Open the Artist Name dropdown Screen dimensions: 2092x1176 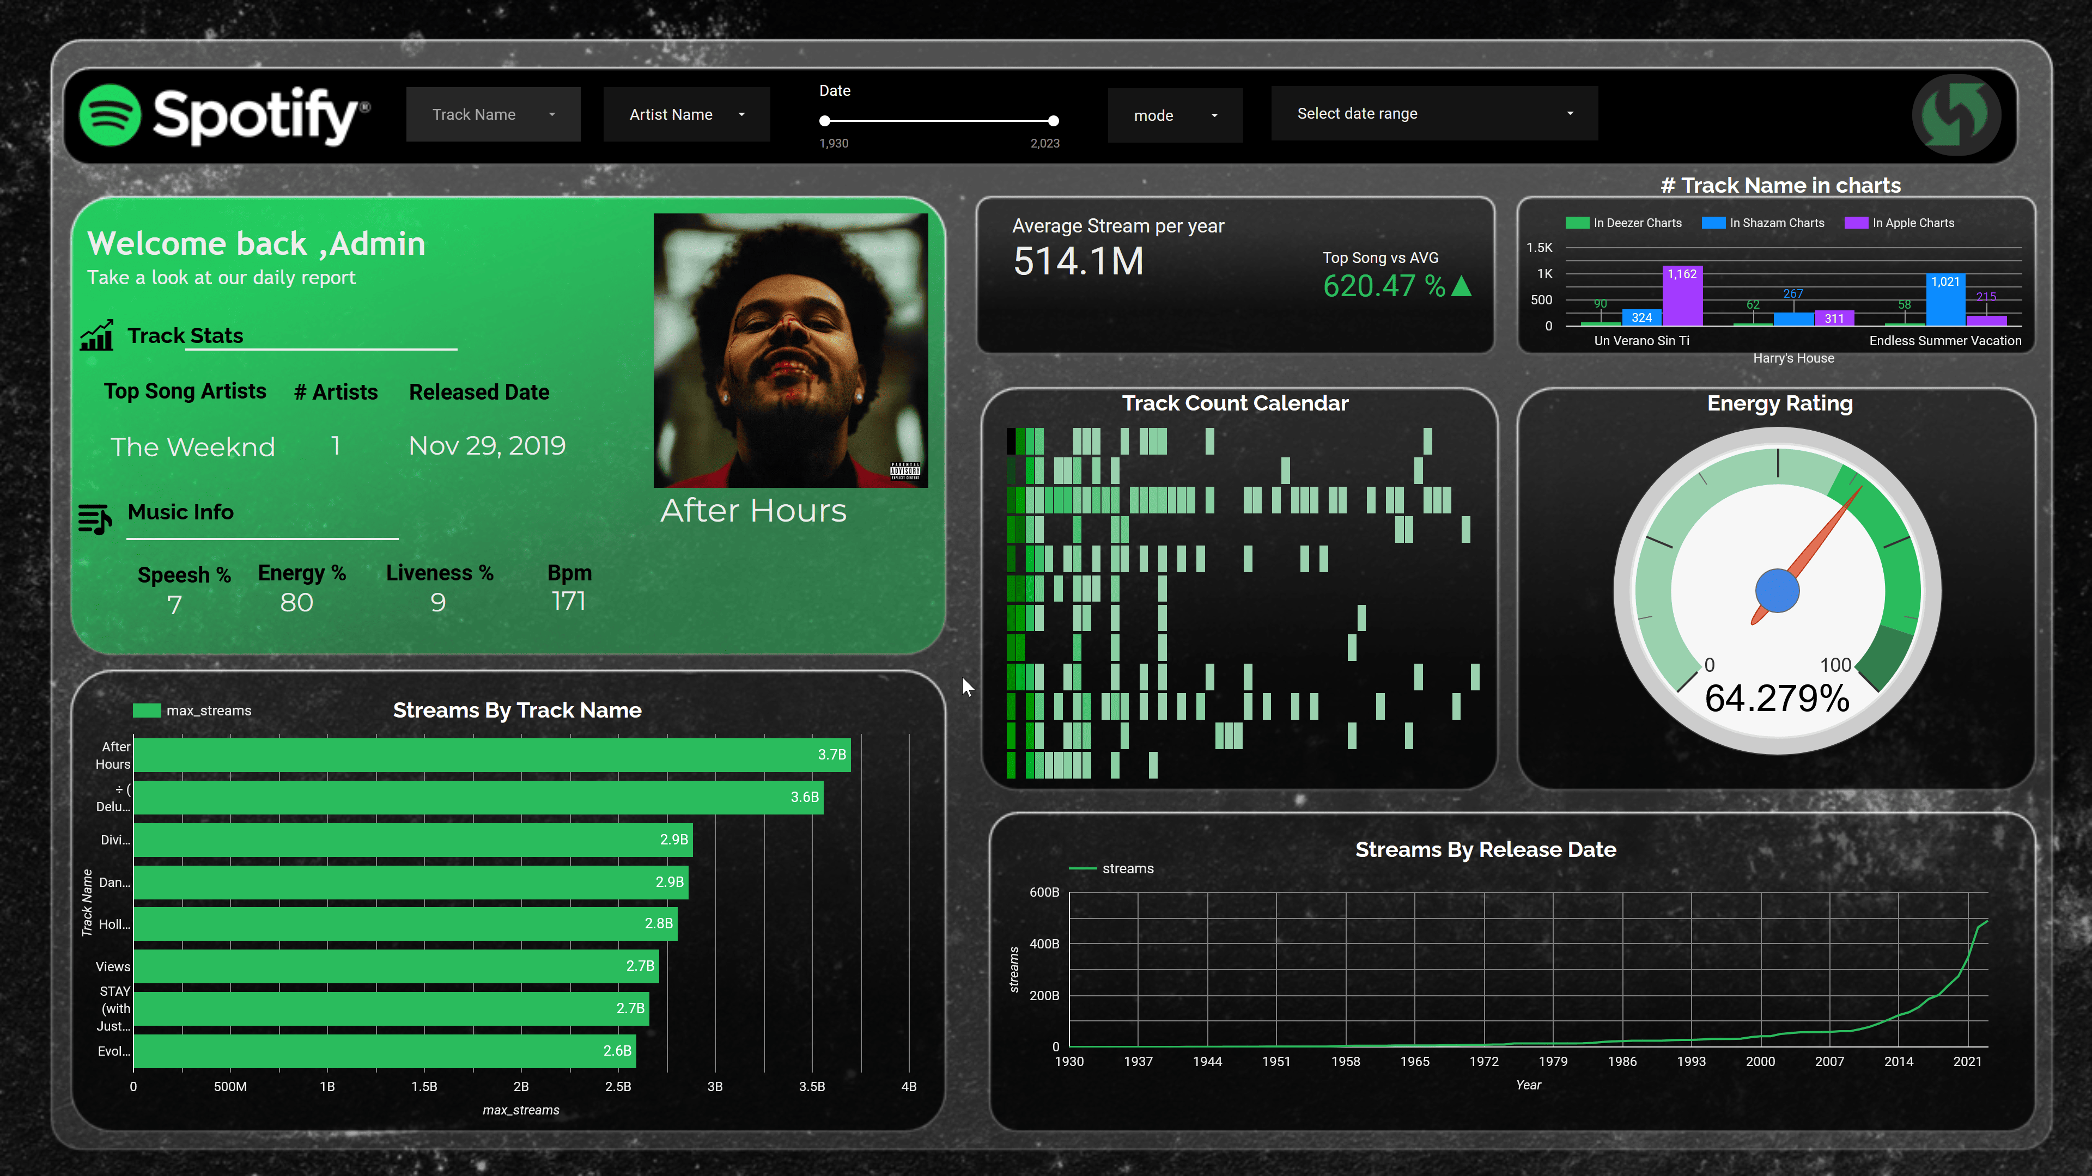click(x=686, y=114)
